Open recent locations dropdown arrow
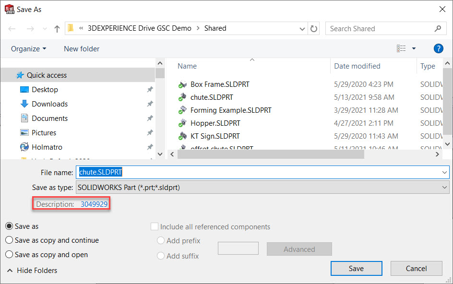This screenshot has height=284, width=453. [x=45, y=29]
